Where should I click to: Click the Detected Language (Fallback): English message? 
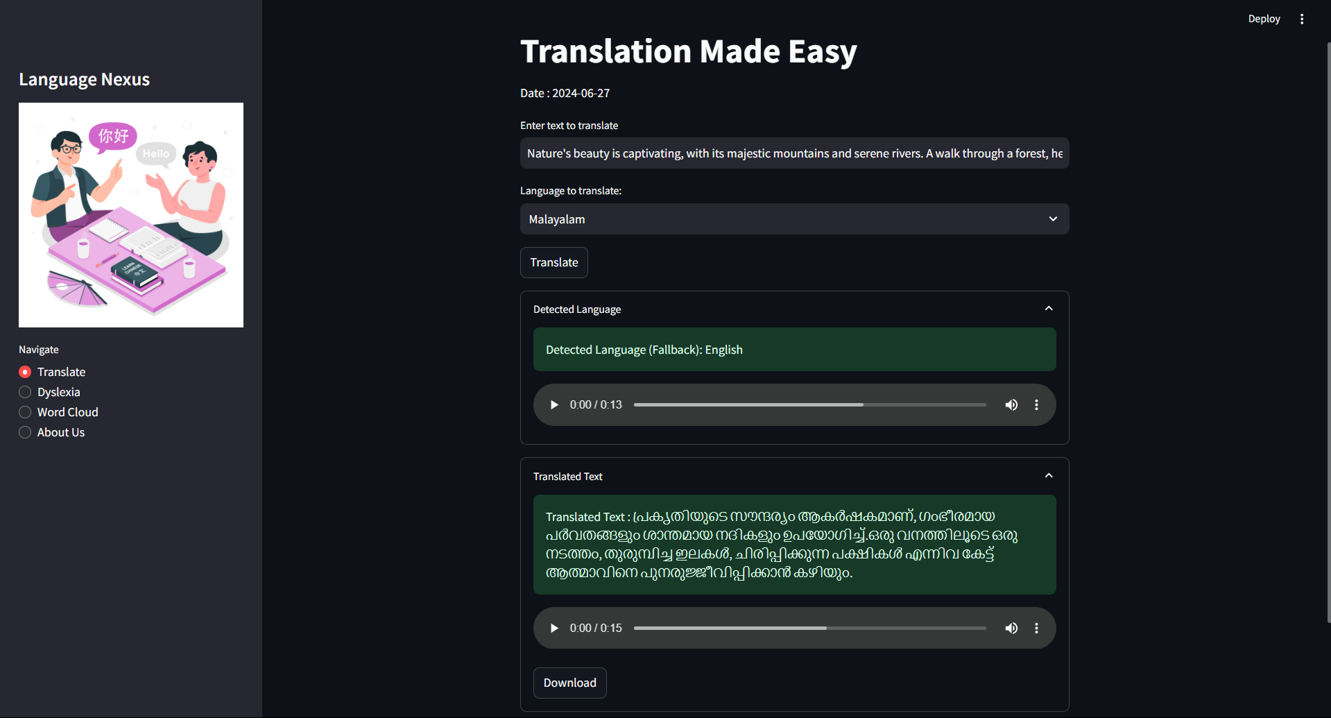(x=794, y=350)
